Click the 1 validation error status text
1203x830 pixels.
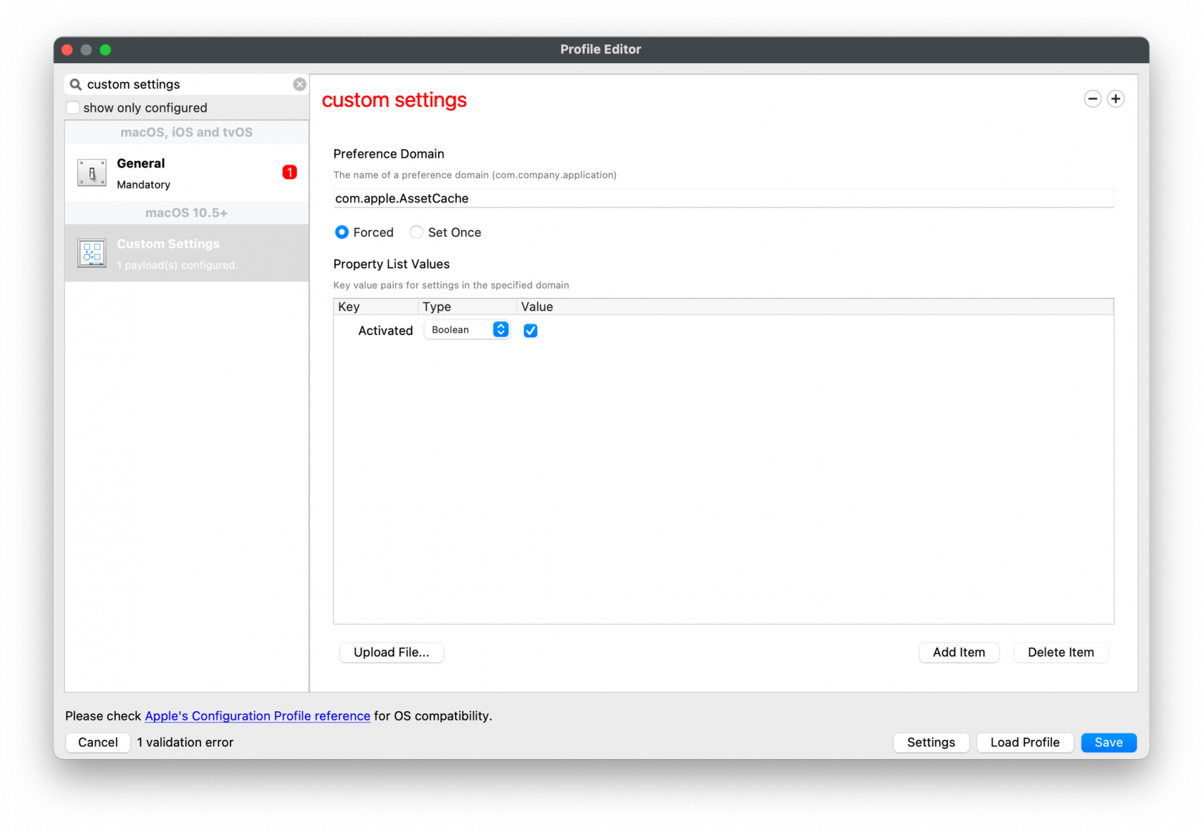185,743
